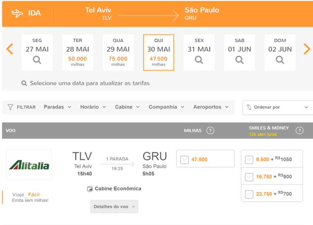Screen dimensions: 313x225
Task: Click search icon under DOM 02 JUN
Action: [280, 60]
